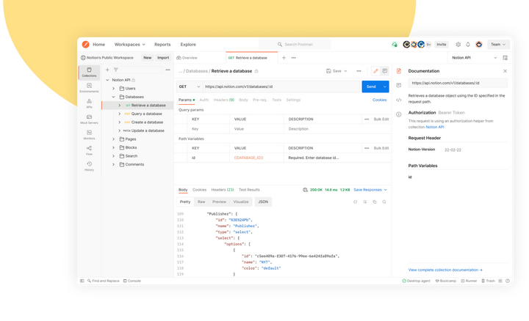This screenshot has height=321, width=529.
Task: Expand the Users folder
Action: pyautogui.click(x=113, y=89)
